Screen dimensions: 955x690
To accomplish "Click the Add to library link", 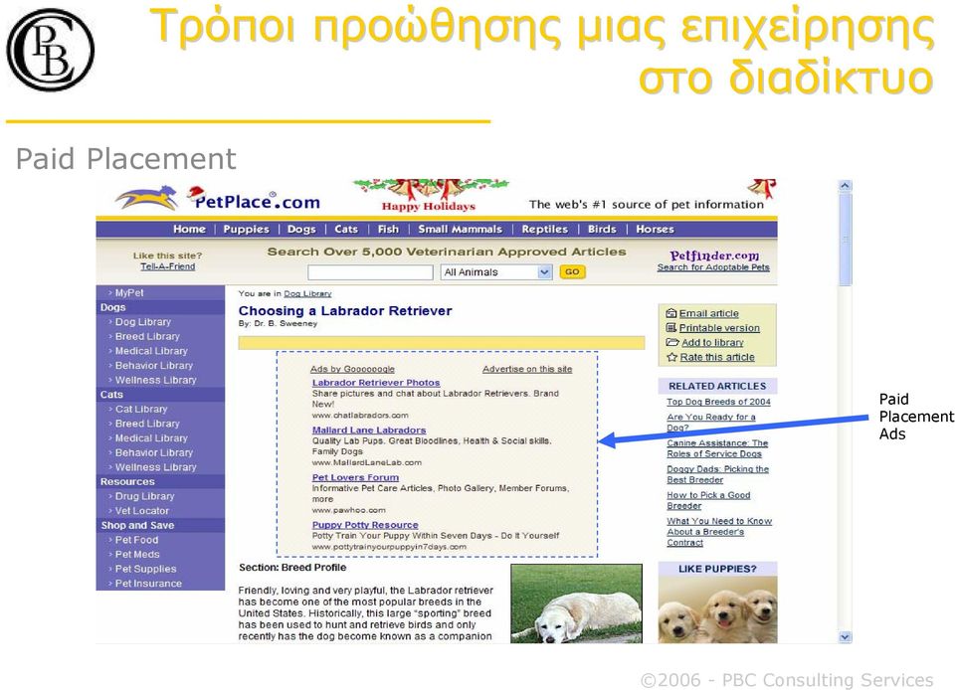I will (712, 343).
